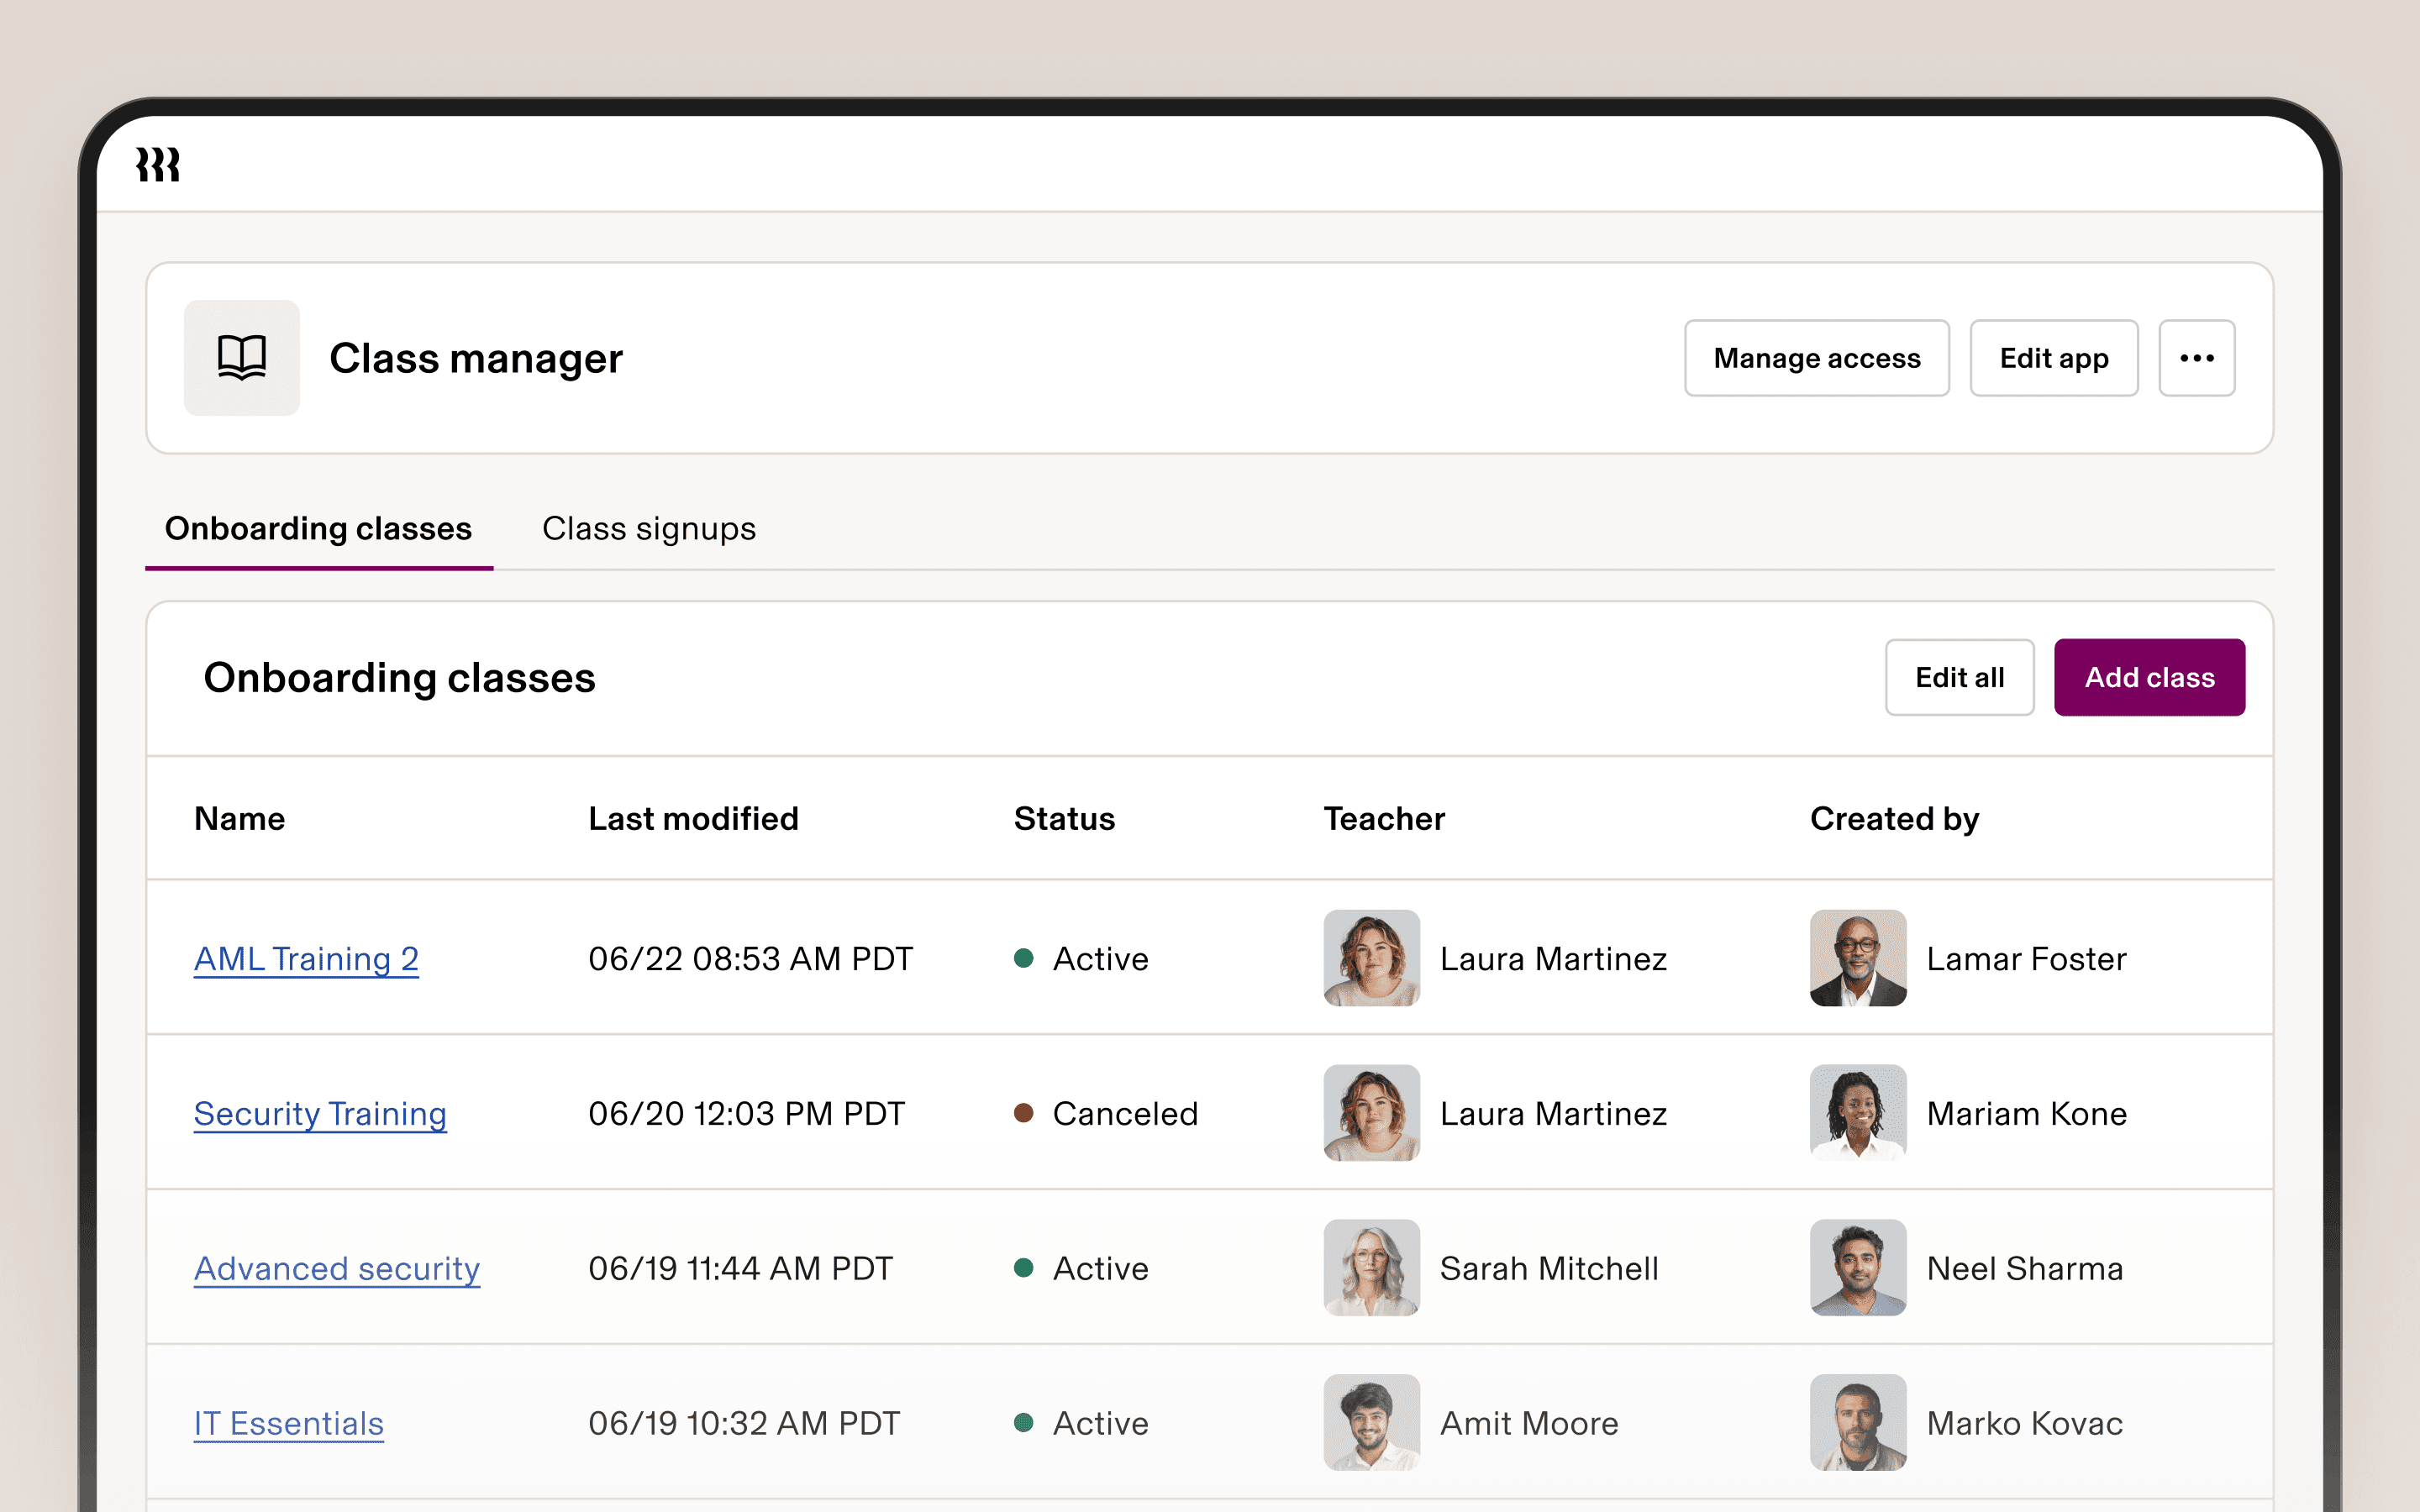Image resolution: width=2420 pixels, height=1512 pixels.
Task: Click the date 06/19 11:44 AM PDT
Action: [x=741, y=1268]
